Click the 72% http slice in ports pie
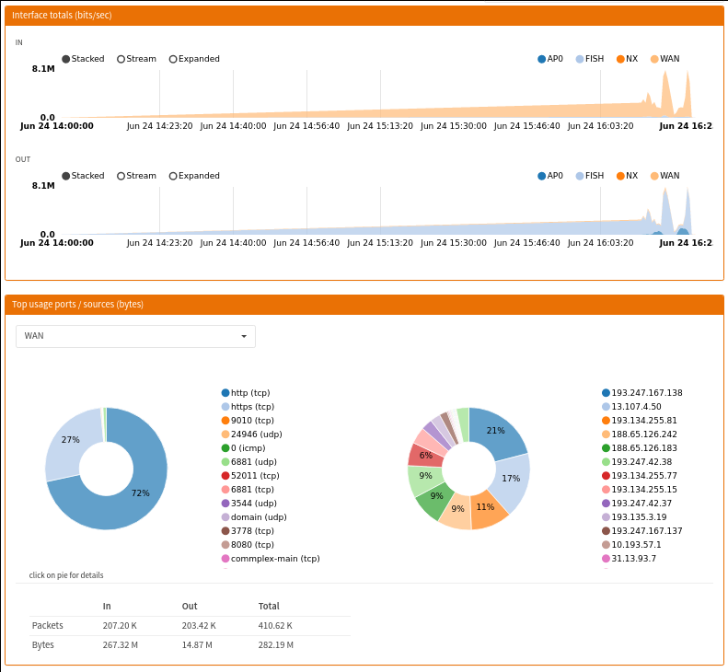 (139, 493)
